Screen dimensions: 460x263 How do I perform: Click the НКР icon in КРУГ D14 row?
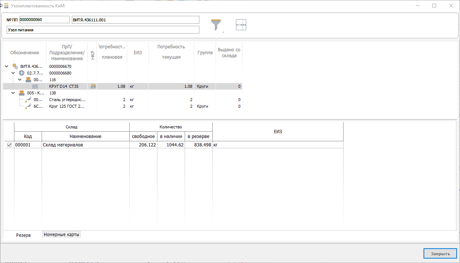coord(93,86)
